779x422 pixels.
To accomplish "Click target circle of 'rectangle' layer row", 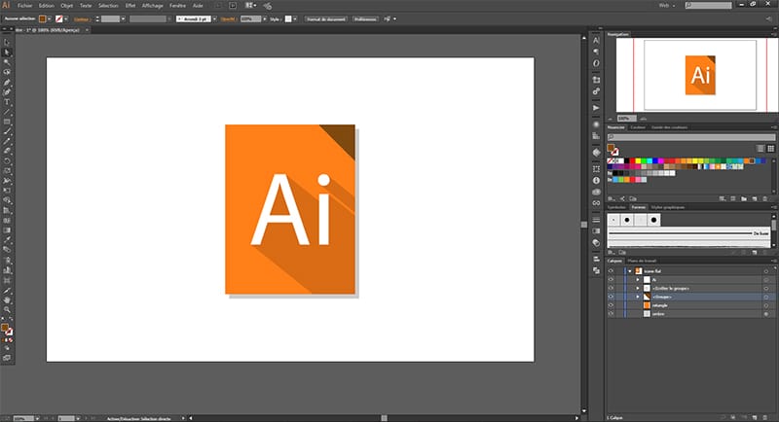I will [x=766, y=305].
